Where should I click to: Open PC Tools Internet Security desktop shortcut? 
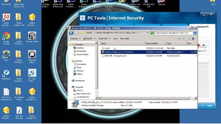(x=32, y=75)
